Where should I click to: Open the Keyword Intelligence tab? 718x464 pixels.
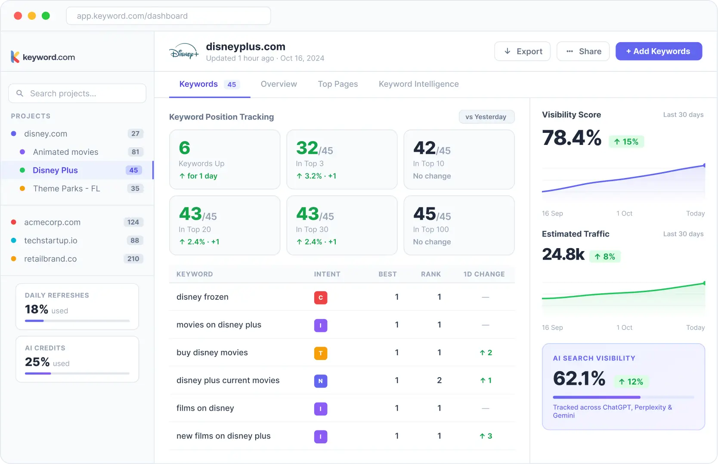pyautogui.click(x=418, y=84)
